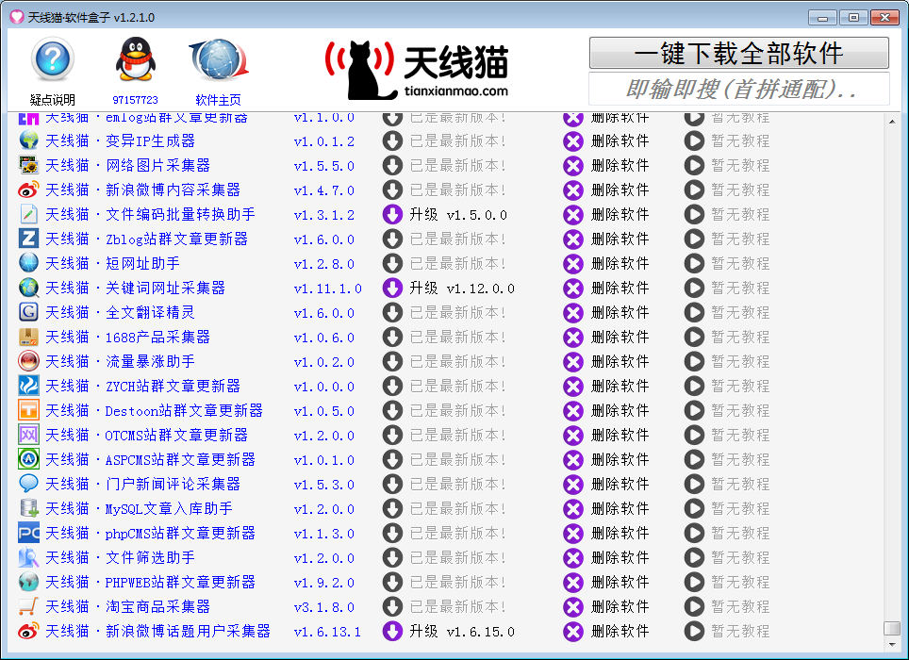Click delete icon for 短网址助手
This screenshot has height=660, width=909.
coord(572,264)
